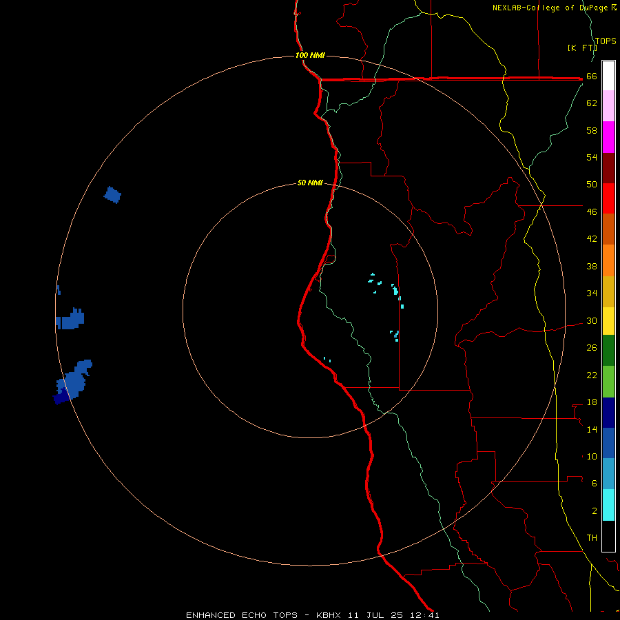This screenshot has width=620, height=620.
Task: Click the 'ENHANCED ECHO TOPS' product title
Action: 242,615
